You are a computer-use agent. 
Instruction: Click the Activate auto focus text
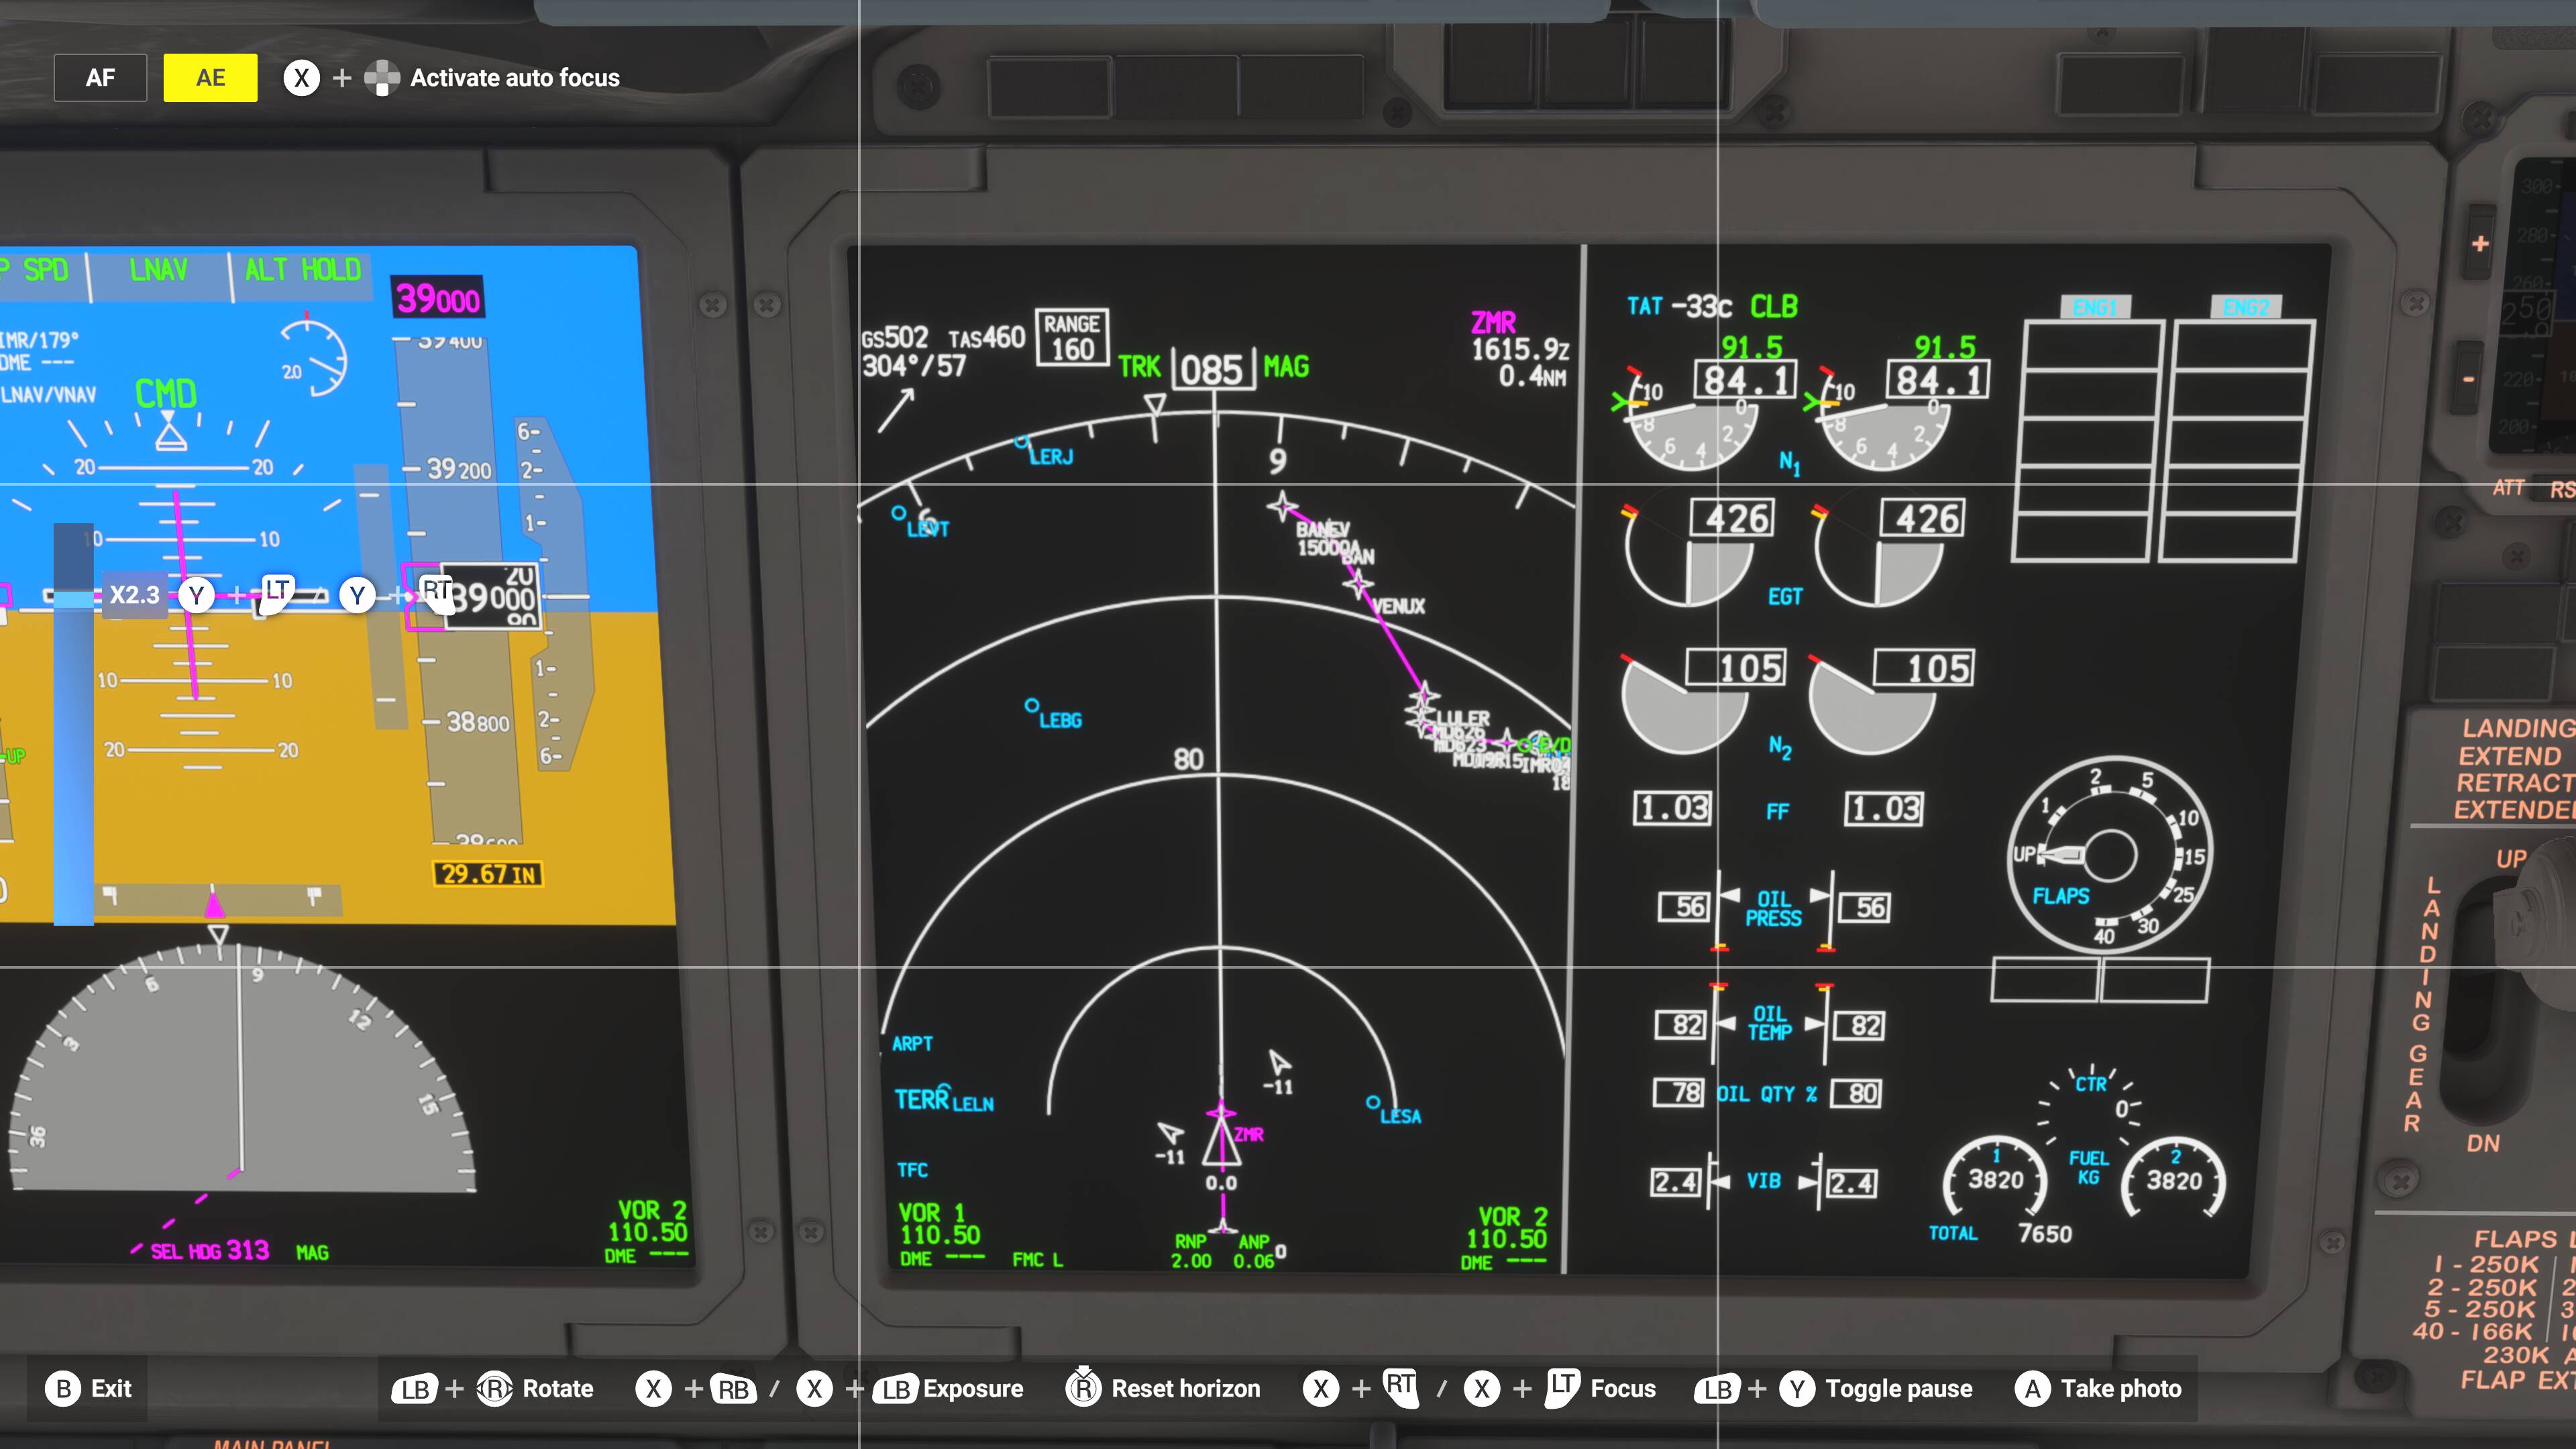click(x=515, y=78)
